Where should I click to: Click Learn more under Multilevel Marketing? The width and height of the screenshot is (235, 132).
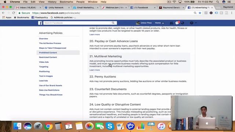[95, 70]
